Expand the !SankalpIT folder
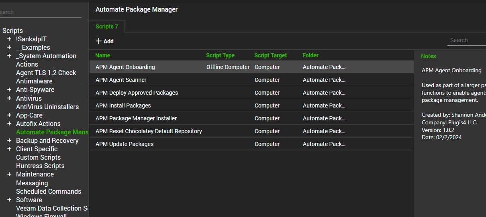 coord(9,39)
